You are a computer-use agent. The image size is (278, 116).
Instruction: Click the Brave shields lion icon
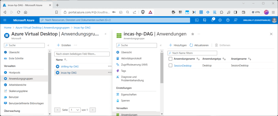click(x=143, y=12)
